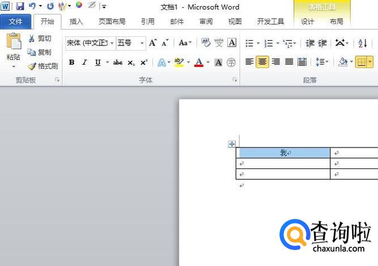Toggle Align Left paragraph alignment

click(249, 62)
